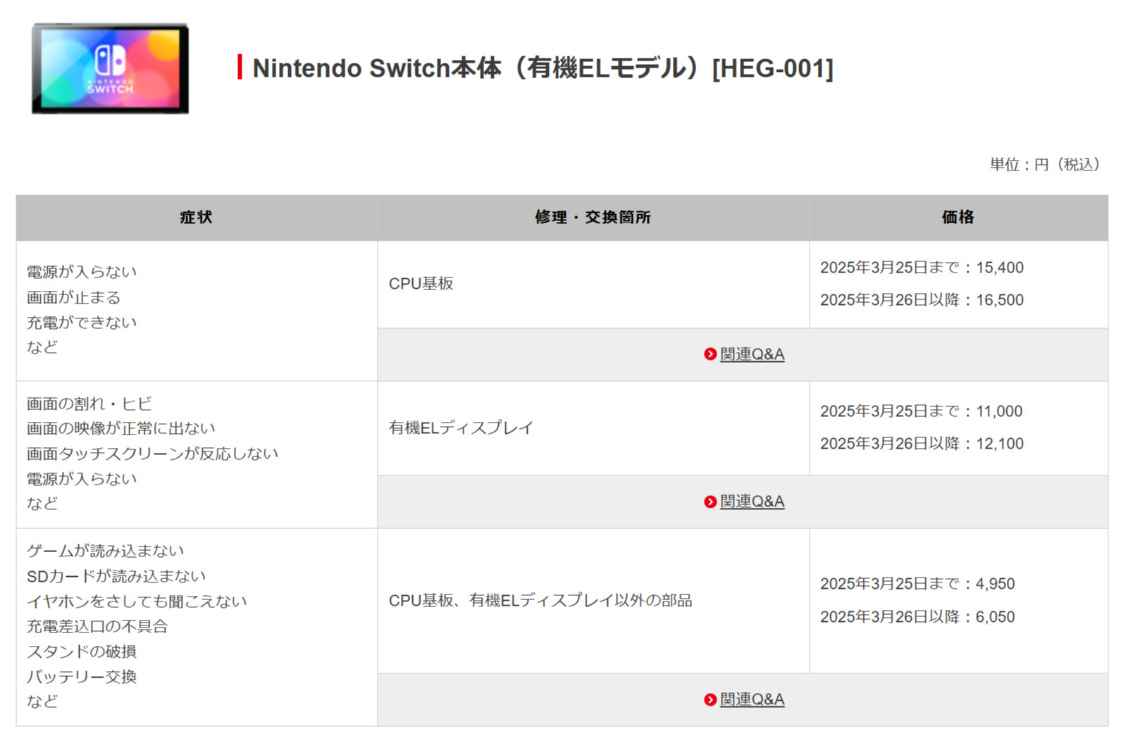Click the バッテリー交換 symptom text
This screenshot has height=736, width=1121.
point(82,677)
